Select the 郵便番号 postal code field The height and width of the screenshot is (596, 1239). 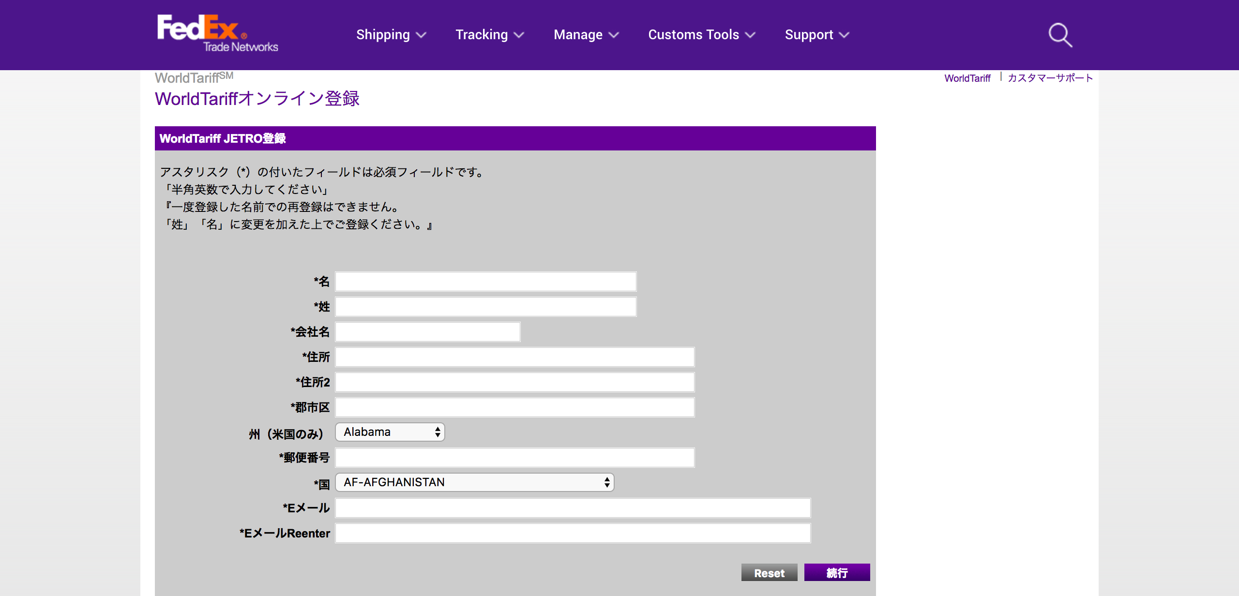click(x=514, y=458)
